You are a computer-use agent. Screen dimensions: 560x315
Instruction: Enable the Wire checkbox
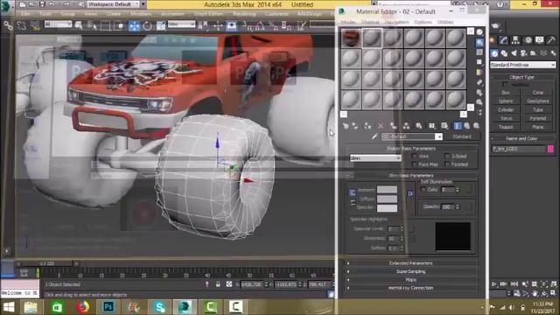click(x=415, y=156)
